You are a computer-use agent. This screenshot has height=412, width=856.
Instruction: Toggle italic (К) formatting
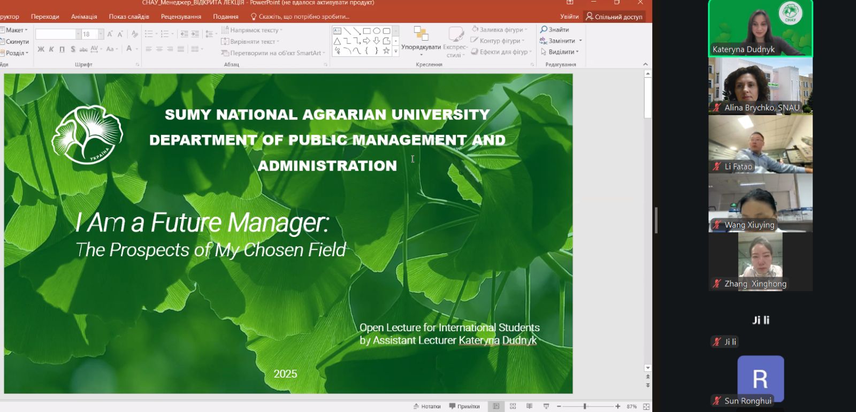click(x=51, y=49)
